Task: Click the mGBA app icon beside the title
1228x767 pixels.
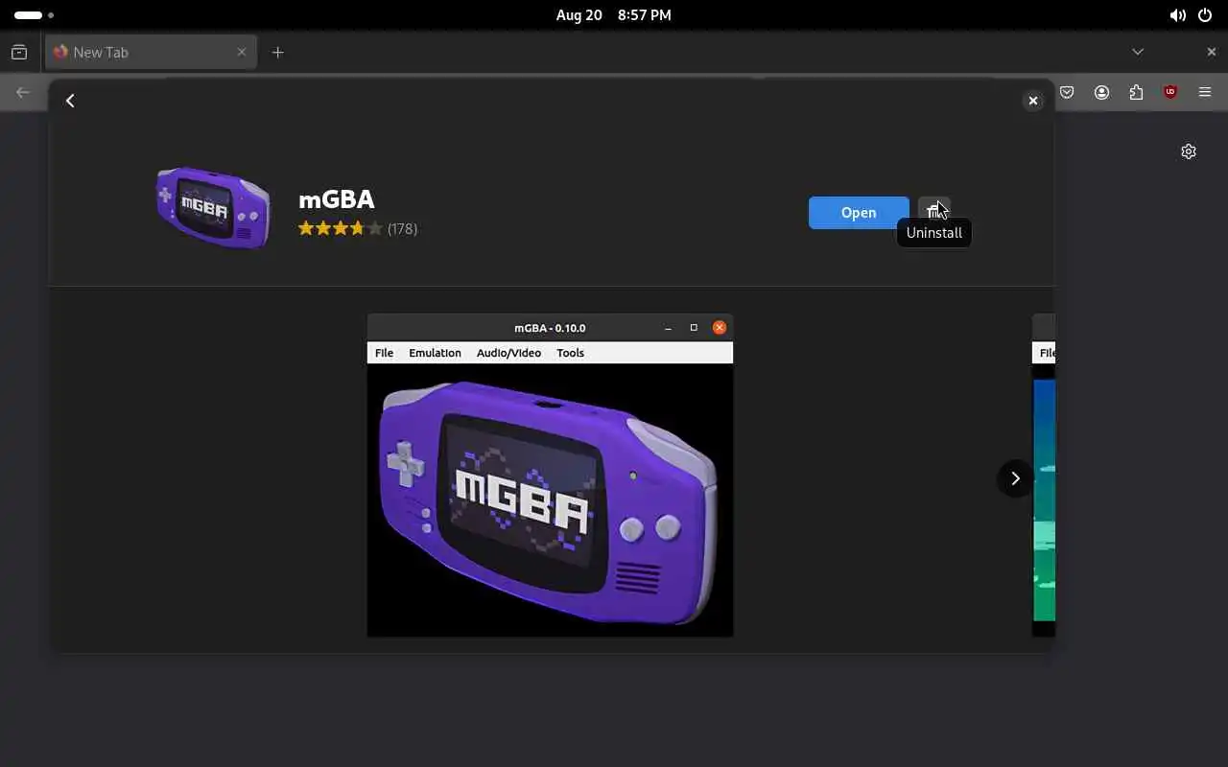Action: 214,208
